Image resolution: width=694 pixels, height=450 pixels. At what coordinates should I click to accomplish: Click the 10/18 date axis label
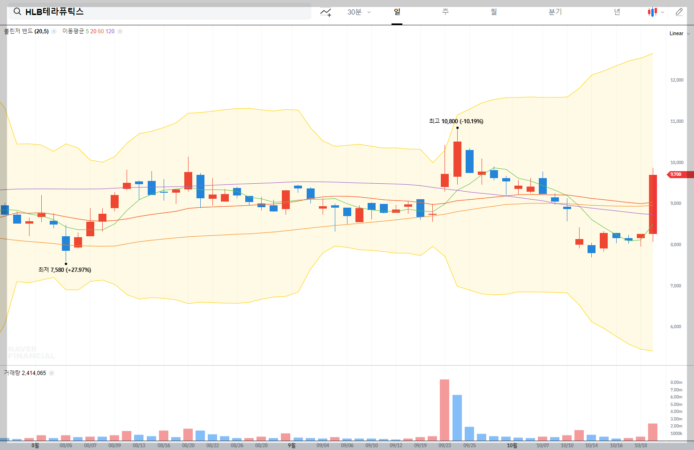click(641, 445)
